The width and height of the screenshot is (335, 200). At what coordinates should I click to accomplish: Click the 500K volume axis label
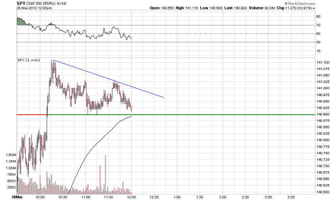pos(12,181)
